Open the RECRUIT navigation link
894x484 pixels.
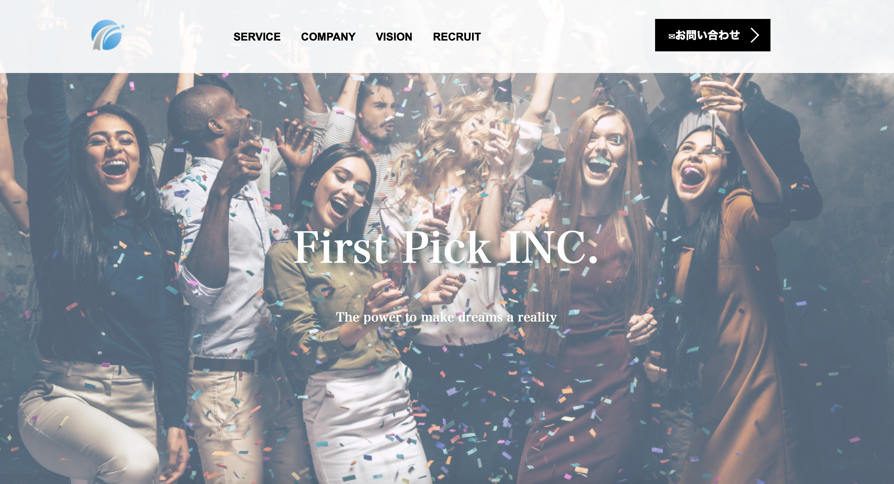pyautogui.click(x=457, y=37)
